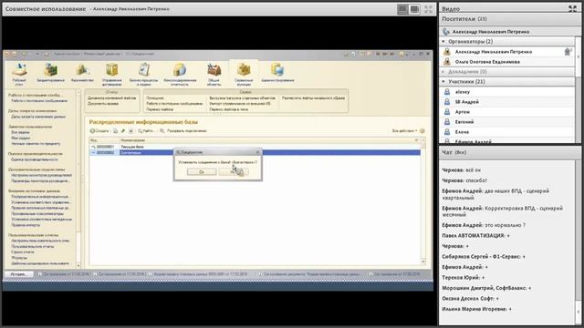Open the Управление договорами section icon
The height and width of the screenshot is (328, 584).
[x=111, y=74]
